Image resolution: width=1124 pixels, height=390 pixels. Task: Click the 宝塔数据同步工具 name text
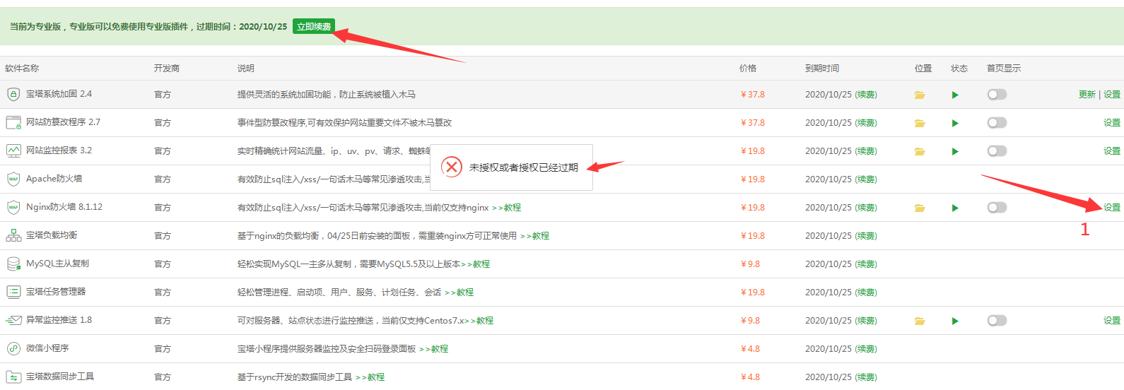[60, 377]
